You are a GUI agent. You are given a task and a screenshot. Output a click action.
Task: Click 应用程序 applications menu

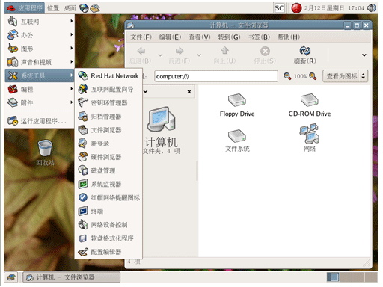(x=25, y=8)
